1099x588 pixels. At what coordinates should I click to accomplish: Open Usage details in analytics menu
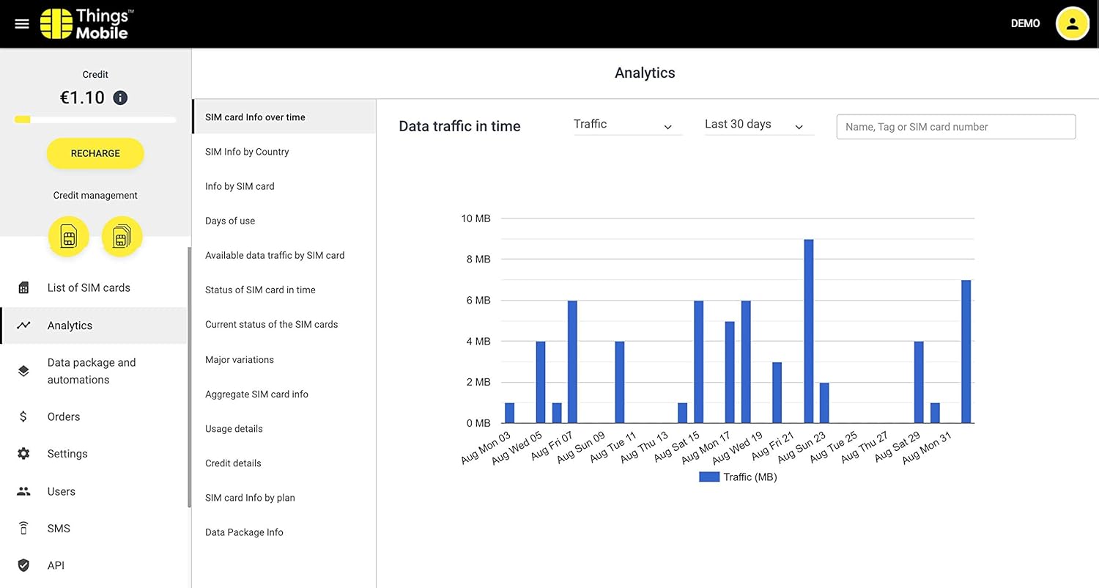pyautogui.click(x=234, y=429)
